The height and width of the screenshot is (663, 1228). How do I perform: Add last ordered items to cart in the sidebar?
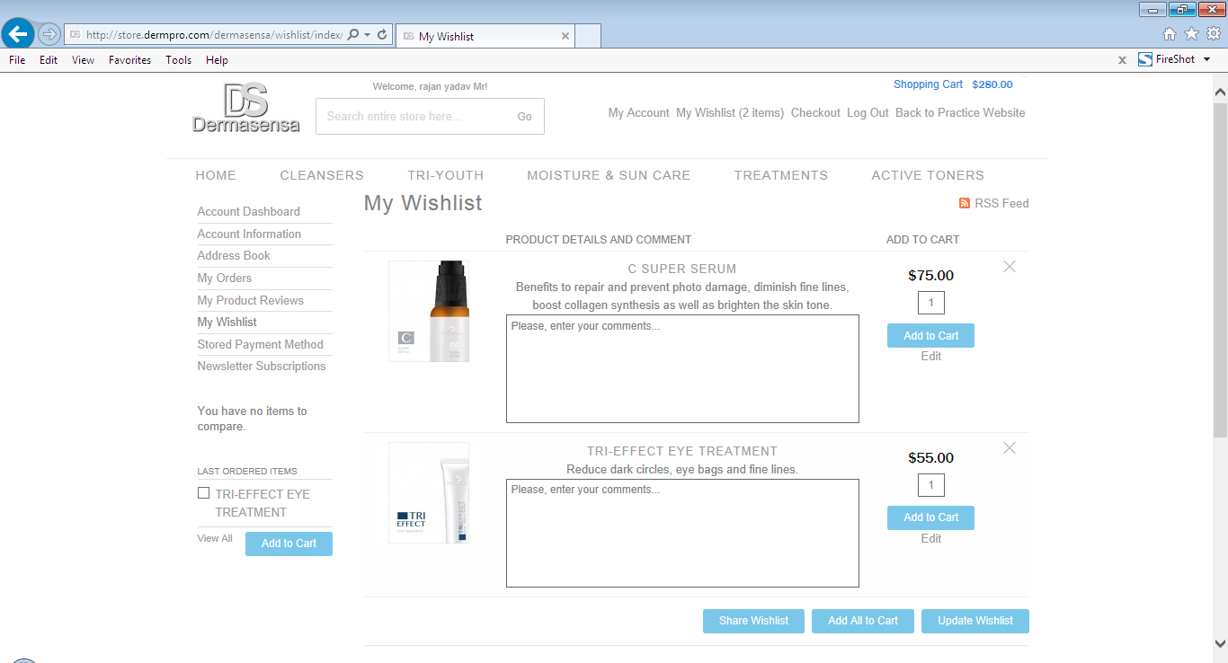point(289,544)
